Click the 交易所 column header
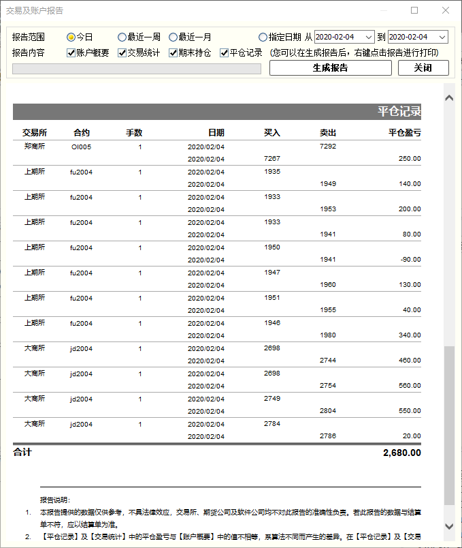The height and width of the screenshot is (548, 462). point(35,133)
